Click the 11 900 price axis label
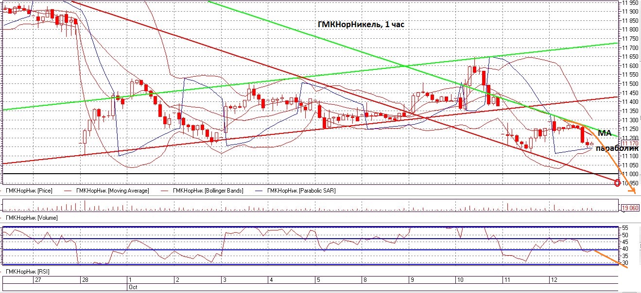Image resolution: width=641 pixels, height=293 pixels. (631, 11)
